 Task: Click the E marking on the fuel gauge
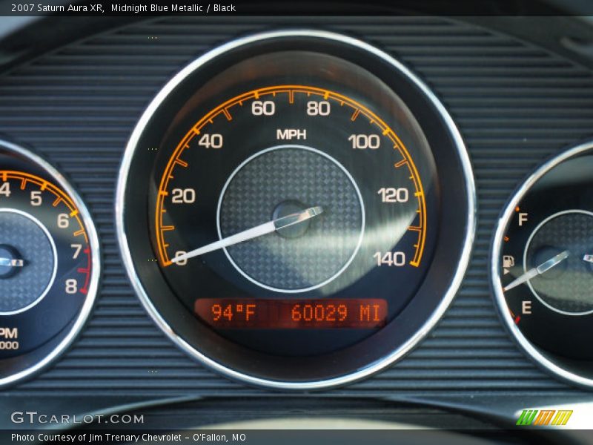[526, 307]
